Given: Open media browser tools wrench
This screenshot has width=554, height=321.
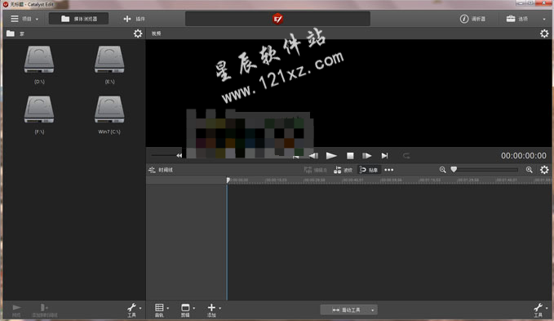Looking at the screenshot, I should coord(132,310).
